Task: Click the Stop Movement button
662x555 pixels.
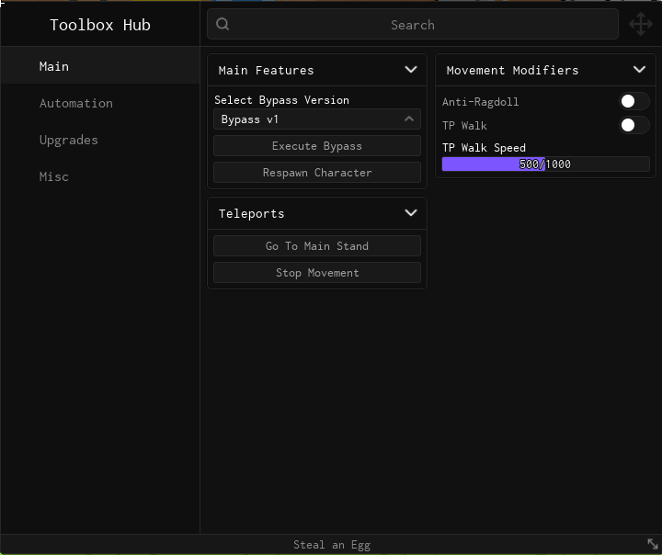Action: 317,273
